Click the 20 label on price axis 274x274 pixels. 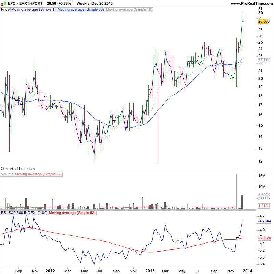[x=260, y=79]
